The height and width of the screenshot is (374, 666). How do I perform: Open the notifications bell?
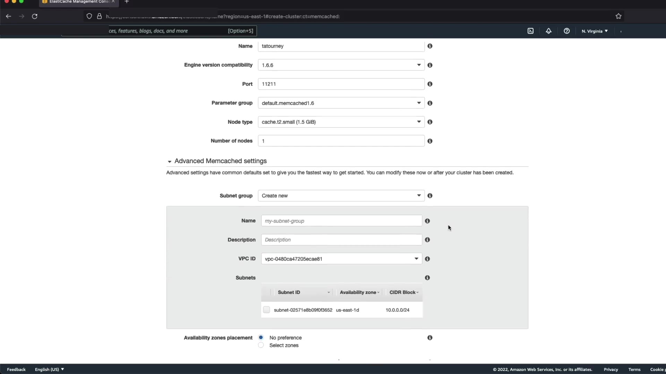pyautogui.click(x=548, y=31)
